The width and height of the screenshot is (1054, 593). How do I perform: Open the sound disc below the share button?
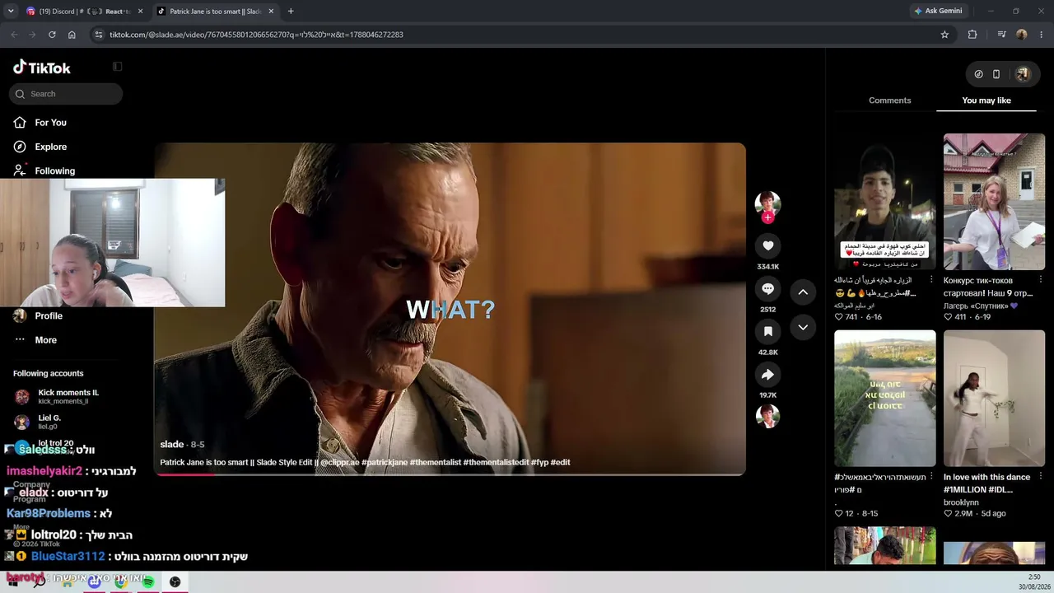click(x=767, y=416)
